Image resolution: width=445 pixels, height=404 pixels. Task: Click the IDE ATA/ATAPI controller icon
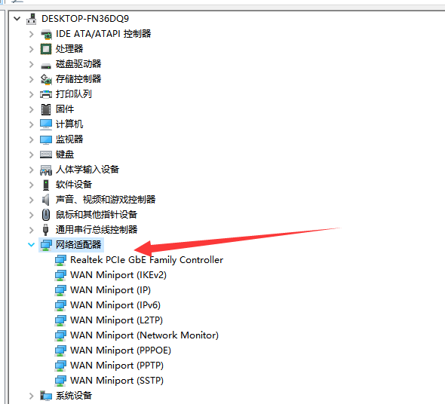tap(46, 34)
